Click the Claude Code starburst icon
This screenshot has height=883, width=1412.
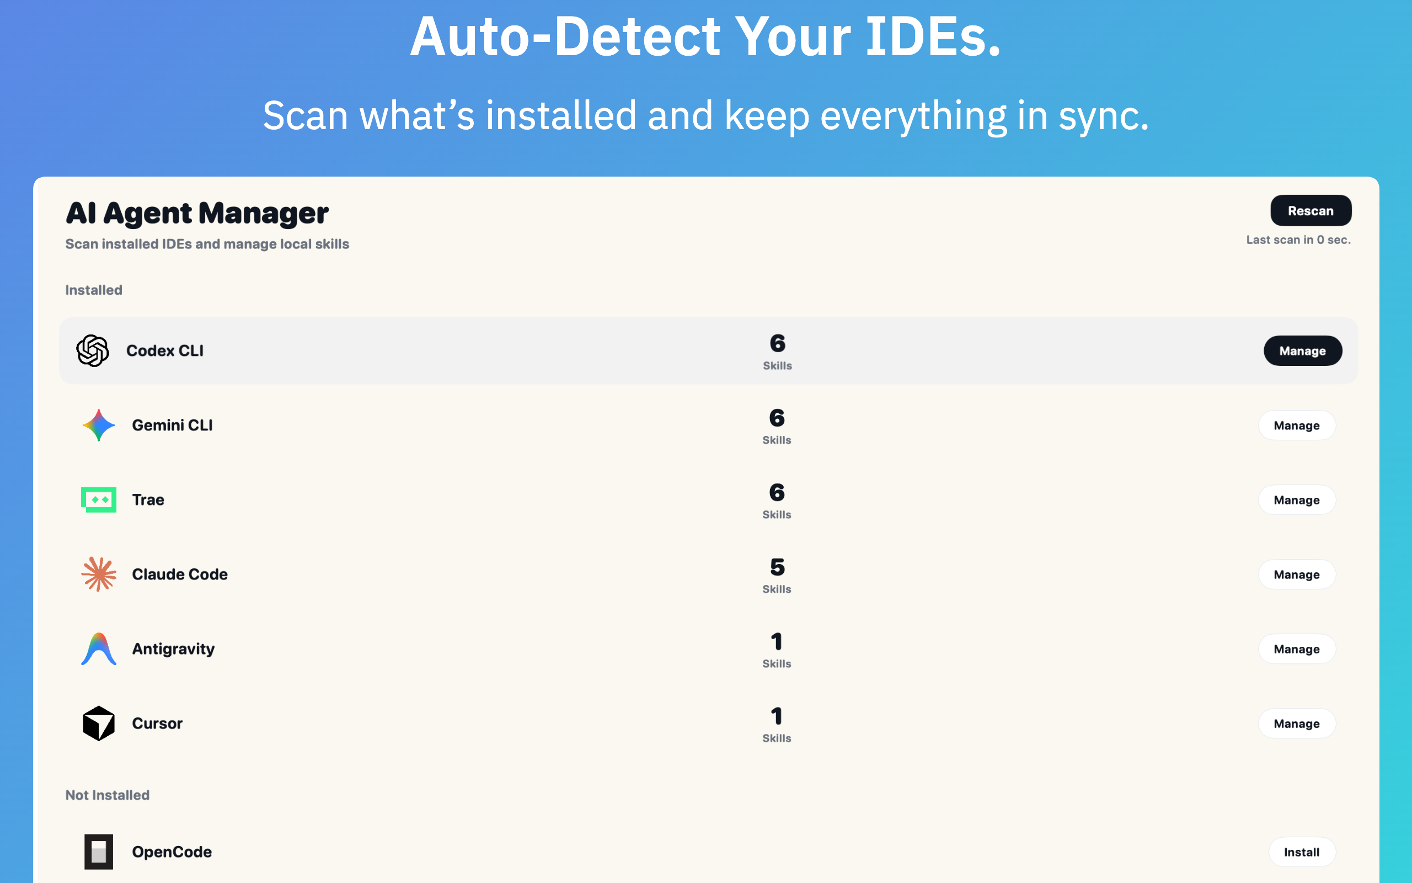pyautogui.click(x=99, y=574)
